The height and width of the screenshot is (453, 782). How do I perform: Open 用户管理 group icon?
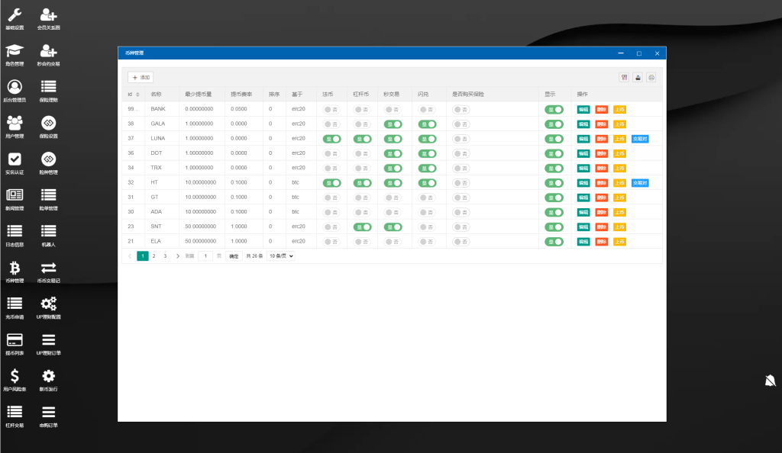click(x=15, y=123)
